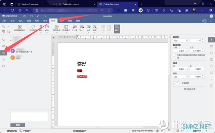Redo the last action

[x=45, y=16]
